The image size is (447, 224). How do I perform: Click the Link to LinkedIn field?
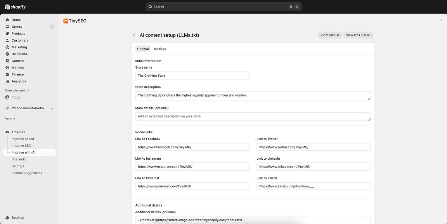[314, 167]
